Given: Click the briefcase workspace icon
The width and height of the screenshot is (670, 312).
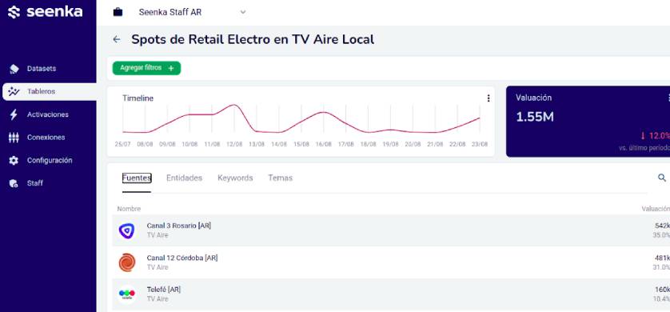Looking at the screenshot, I should [x=118, y=12].
